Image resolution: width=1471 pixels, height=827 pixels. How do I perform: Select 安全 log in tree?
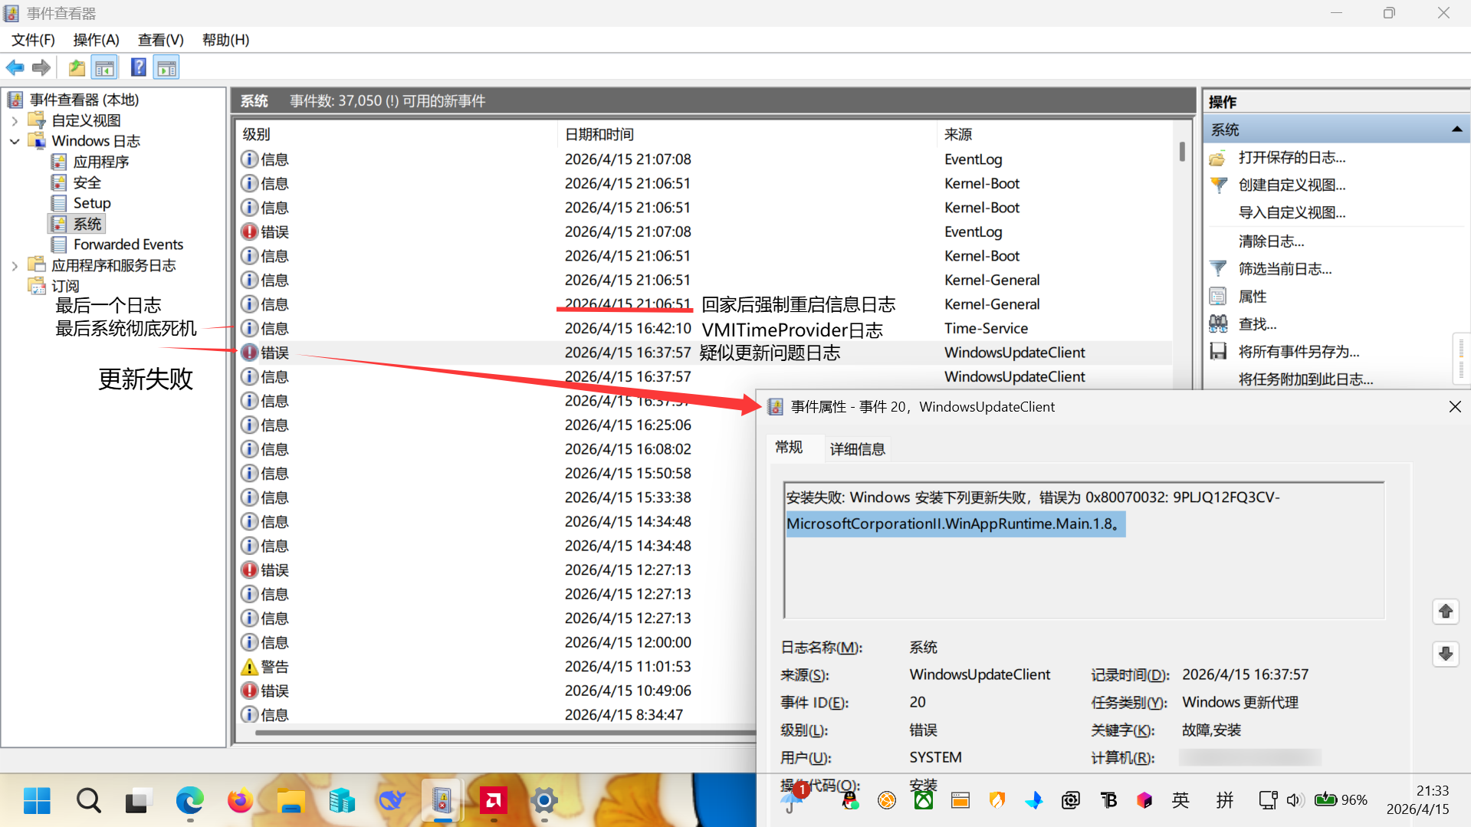click(x=87, y=182)
